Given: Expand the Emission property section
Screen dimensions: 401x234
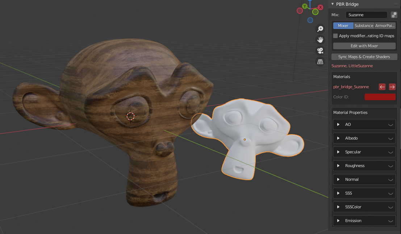Looking at the screenshot, I should (338, 221).
